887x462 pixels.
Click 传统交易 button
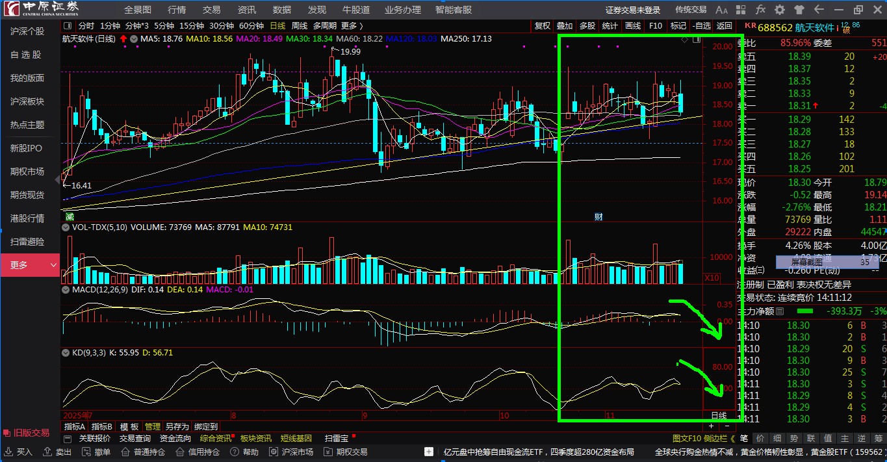point(691,10)
